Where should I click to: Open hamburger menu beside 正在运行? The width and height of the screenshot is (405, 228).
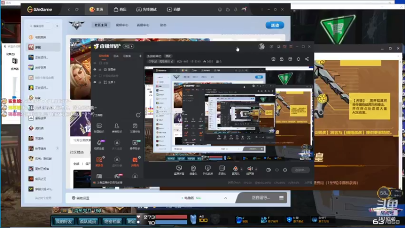(x=281, y=198)
